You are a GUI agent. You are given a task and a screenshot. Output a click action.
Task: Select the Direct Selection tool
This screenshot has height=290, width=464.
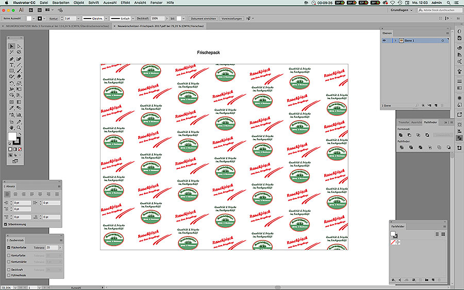click(x=19, y=46)
